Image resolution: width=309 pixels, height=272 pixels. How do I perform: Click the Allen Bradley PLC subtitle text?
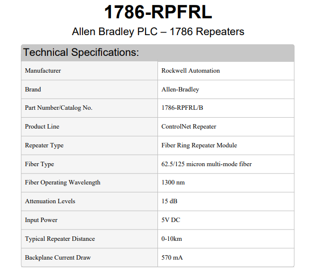[x=158, y=32]
